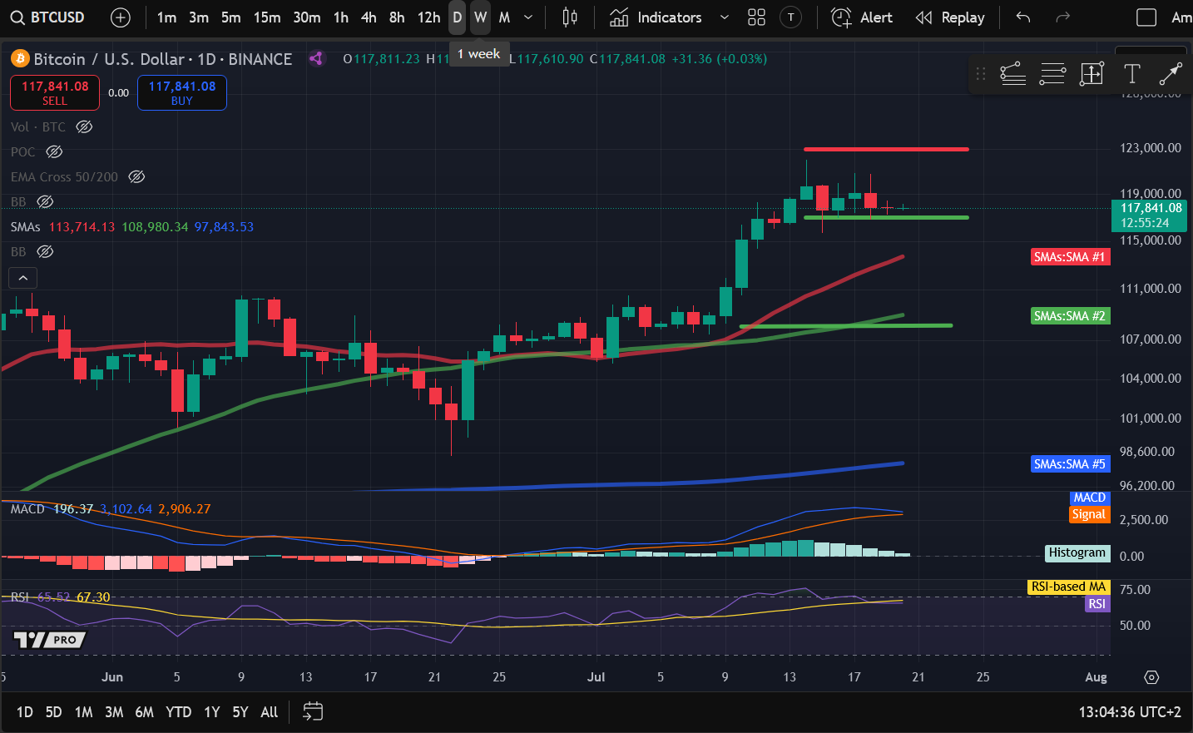
Task: Redo the chart action
Action: click(x=1062, y=17)
